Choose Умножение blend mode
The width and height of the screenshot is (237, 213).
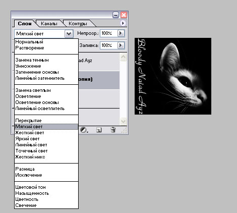click(x=46, y=66)
